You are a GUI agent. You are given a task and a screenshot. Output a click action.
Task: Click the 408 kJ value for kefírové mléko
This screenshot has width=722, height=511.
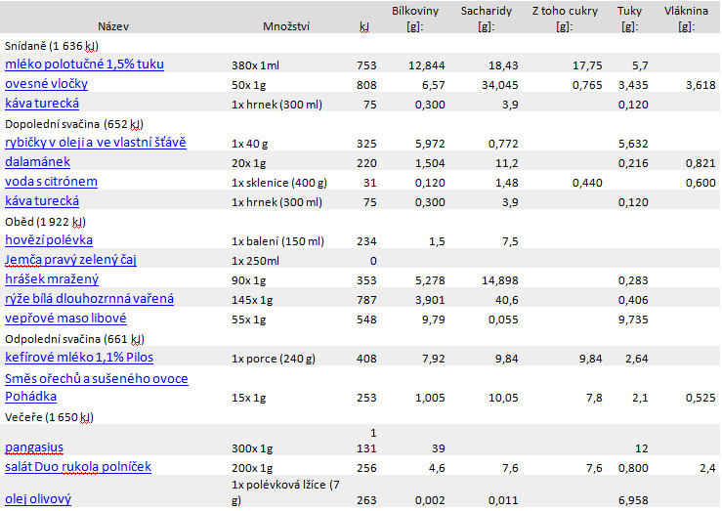[366, 359]
